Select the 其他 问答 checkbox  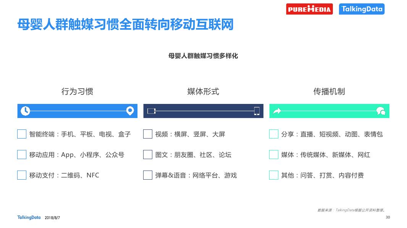[x=274, y=175]
